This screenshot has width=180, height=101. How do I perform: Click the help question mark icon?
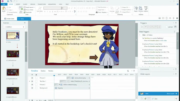point(177,4)
